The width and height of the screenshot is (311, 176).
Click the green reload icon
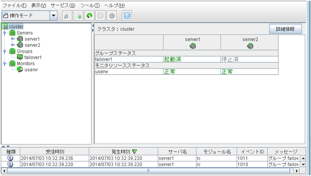point(89,16)
